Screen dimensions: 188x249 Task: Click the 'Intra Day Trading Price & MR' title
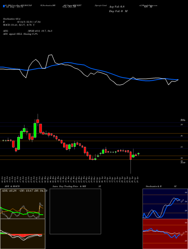[x=69, y=186]
